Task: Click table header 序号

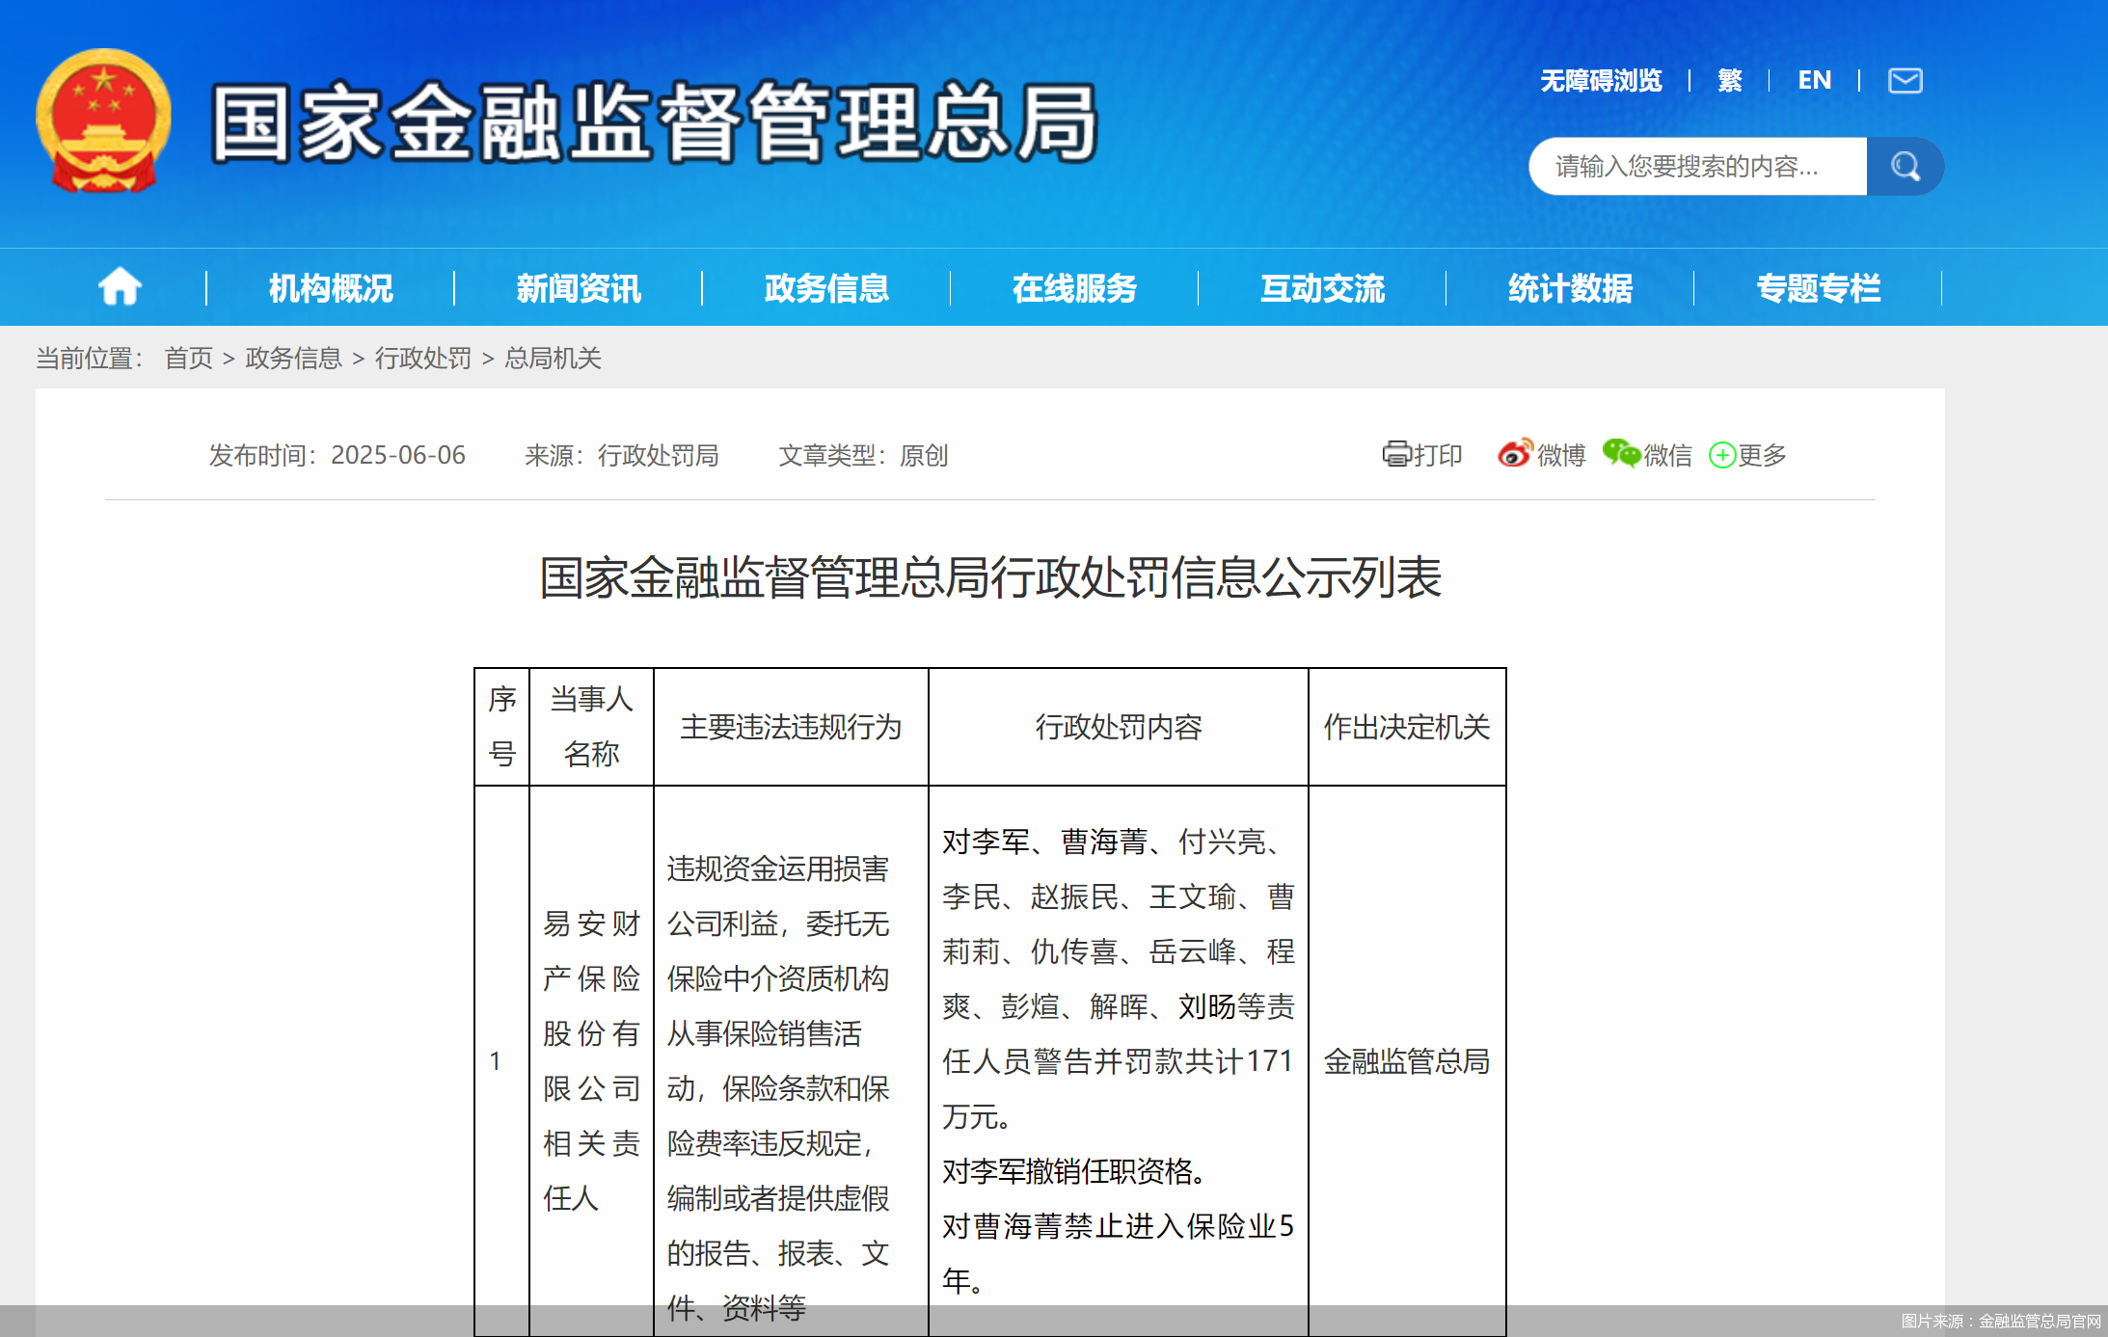Action: pyautogui.click(x=501, y=727)
